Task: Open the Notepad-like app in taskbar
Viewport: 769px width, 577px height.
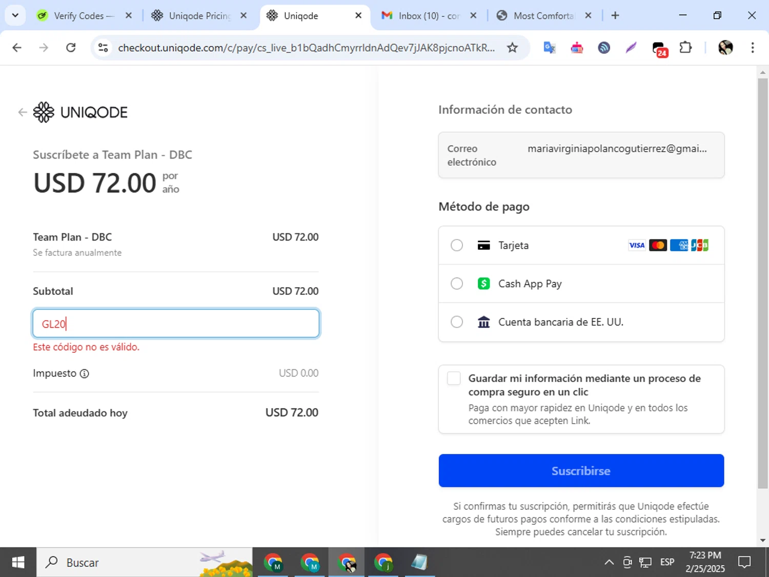Action: click(419, 562)
